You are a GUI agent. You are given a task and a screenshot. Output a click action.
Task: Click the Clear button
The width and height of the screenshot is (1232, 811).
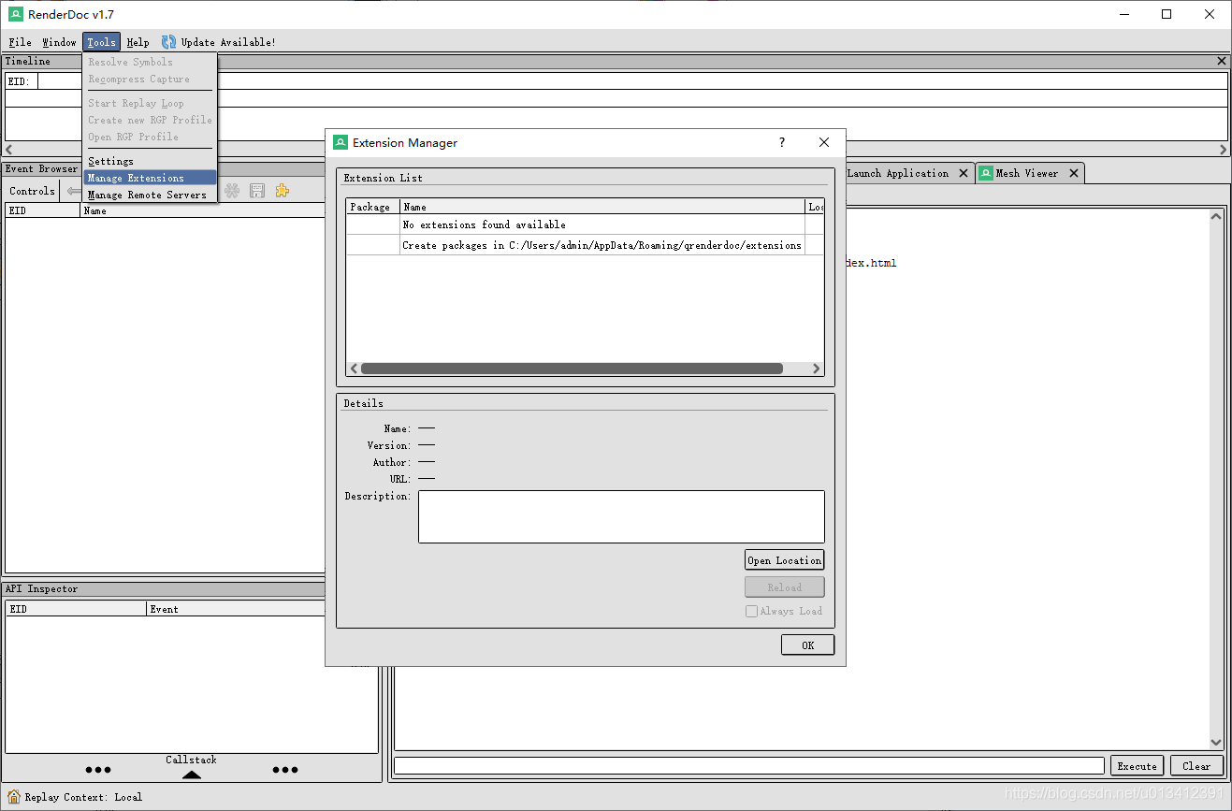(x=1196, y=766)
